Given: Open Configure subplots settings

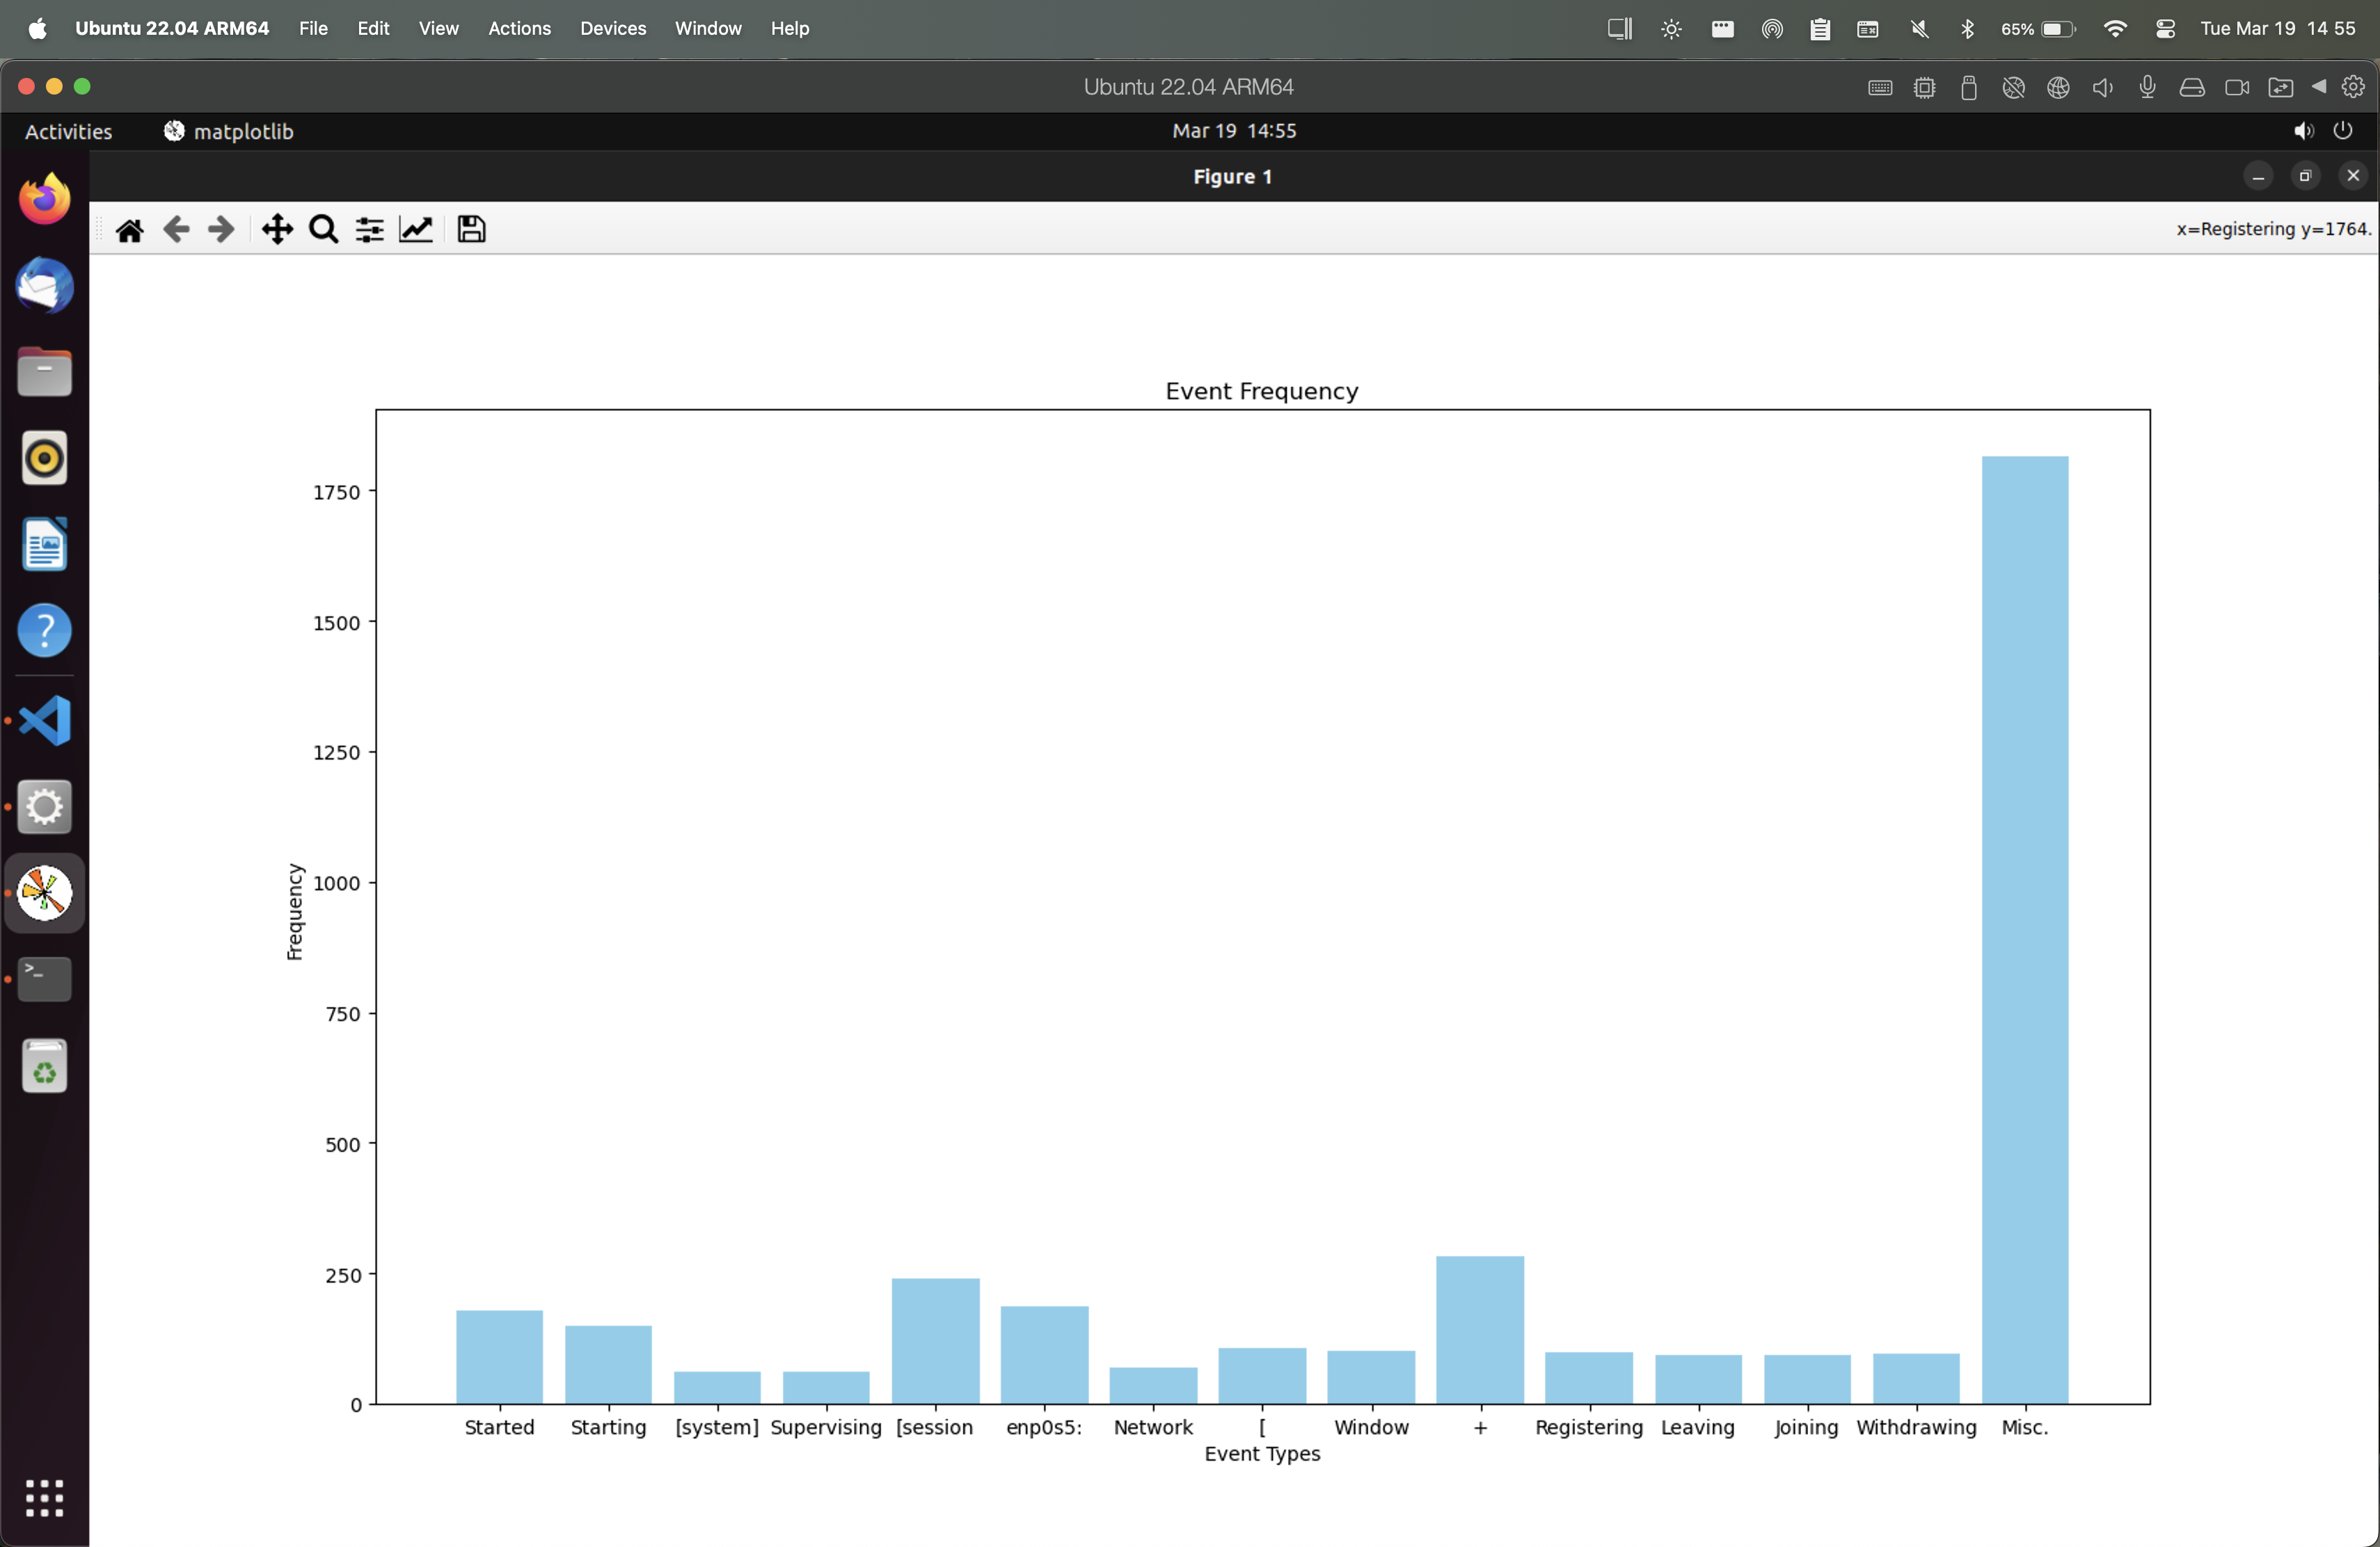Looking at the screenshot, I should [370, 230].
